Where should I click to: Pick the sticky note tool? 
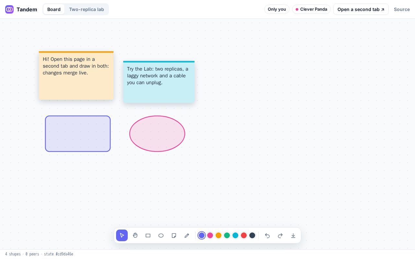pyautogui.click(x=174, y=235)
